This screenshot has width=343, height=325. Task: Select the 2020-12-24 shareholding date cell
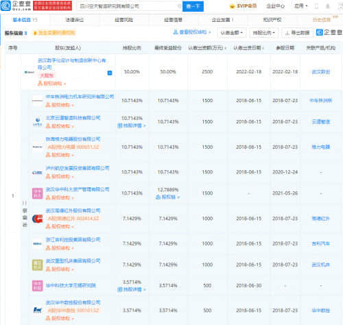pos(285,172)
